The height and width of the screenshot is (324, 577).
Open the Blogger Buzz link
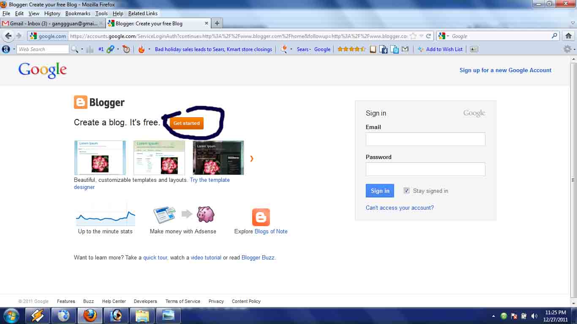258,257
